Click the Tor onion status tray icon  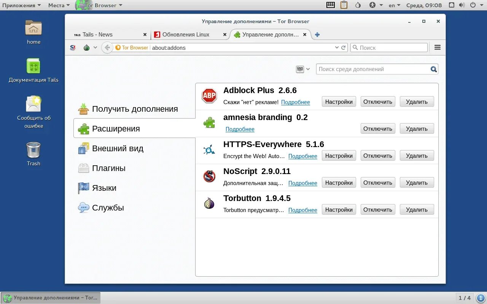358,5
